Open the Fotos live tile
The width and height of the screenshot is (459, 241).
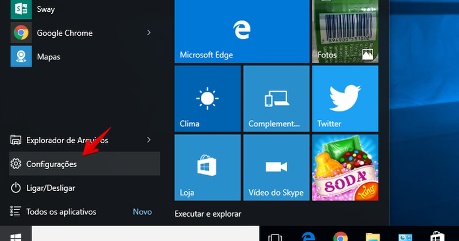[x=345, y=31]
